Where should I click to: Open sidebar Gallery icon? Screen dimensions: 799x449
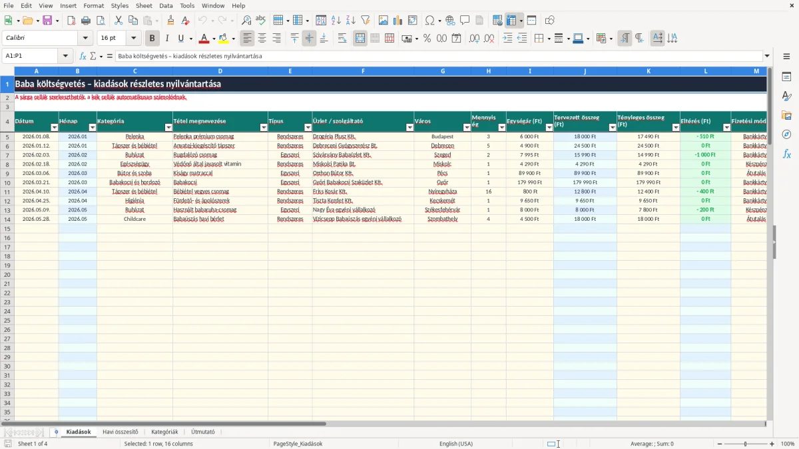click(x=786, y=115)
